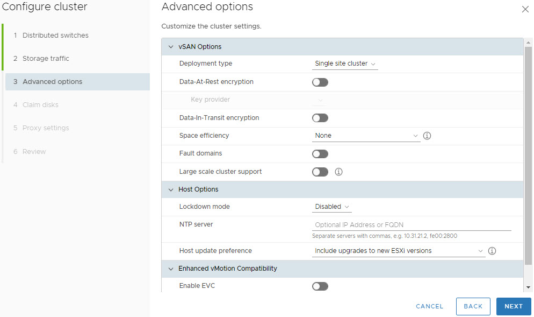Viewport: 534px width, 317px height.
Task: Go to Storage traffic step
Action: [x=46, y=59]
